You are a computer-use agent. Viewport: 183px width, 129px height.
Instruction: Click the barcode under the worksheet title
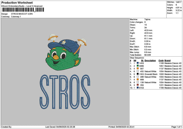(23, 10)
